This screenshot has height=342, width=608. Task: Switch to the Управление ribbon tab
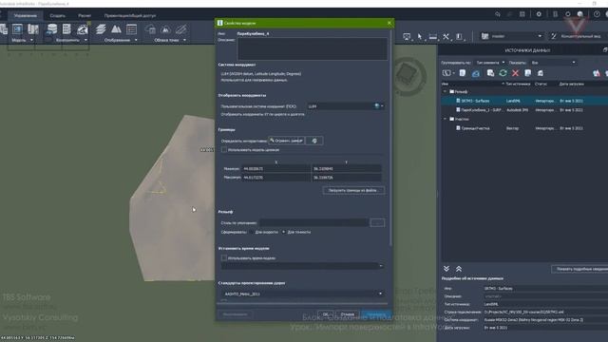[26, 15]
